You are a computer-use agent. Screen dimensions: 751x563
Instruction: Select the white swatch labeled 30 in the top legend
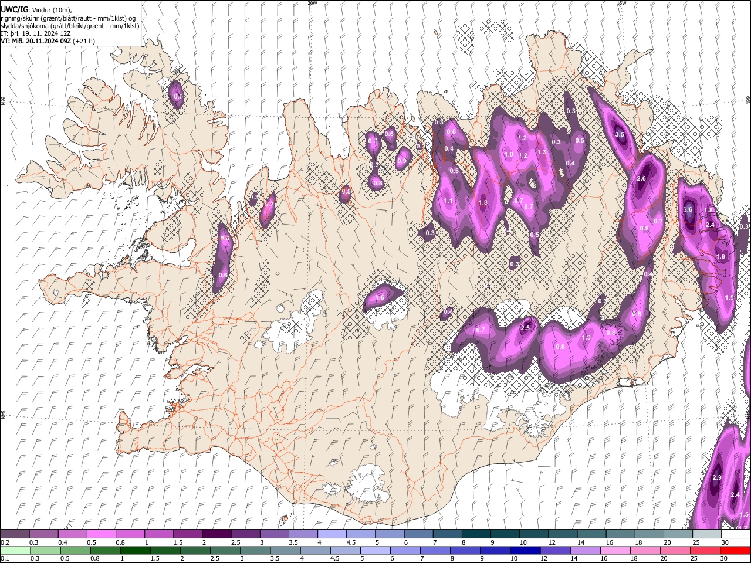pos(736,534)
